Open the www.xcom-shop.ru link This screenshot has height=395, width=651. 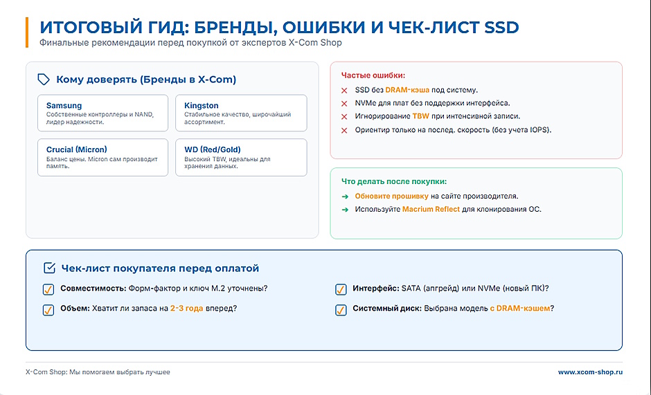(x=590, y=372)
